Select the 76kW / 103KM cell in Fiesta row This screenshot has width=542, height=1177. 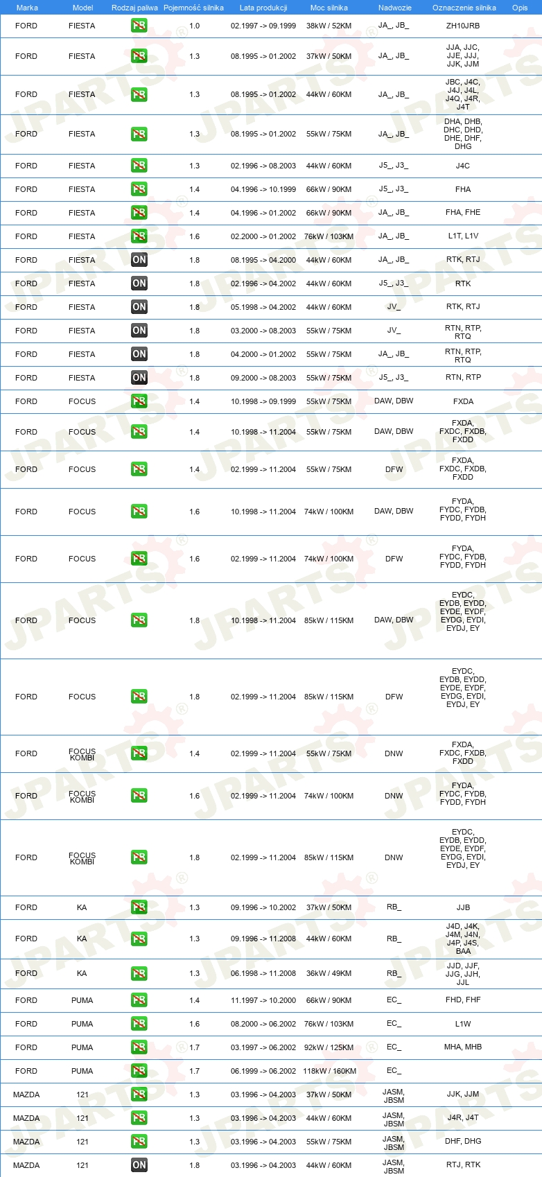click(x=329, y=236)
